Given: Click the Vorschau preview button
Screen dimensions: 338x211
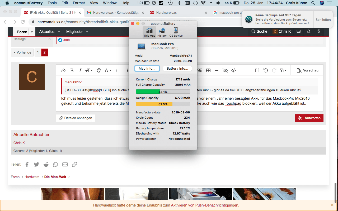Looking at the screenshot, I should (308, 70).
